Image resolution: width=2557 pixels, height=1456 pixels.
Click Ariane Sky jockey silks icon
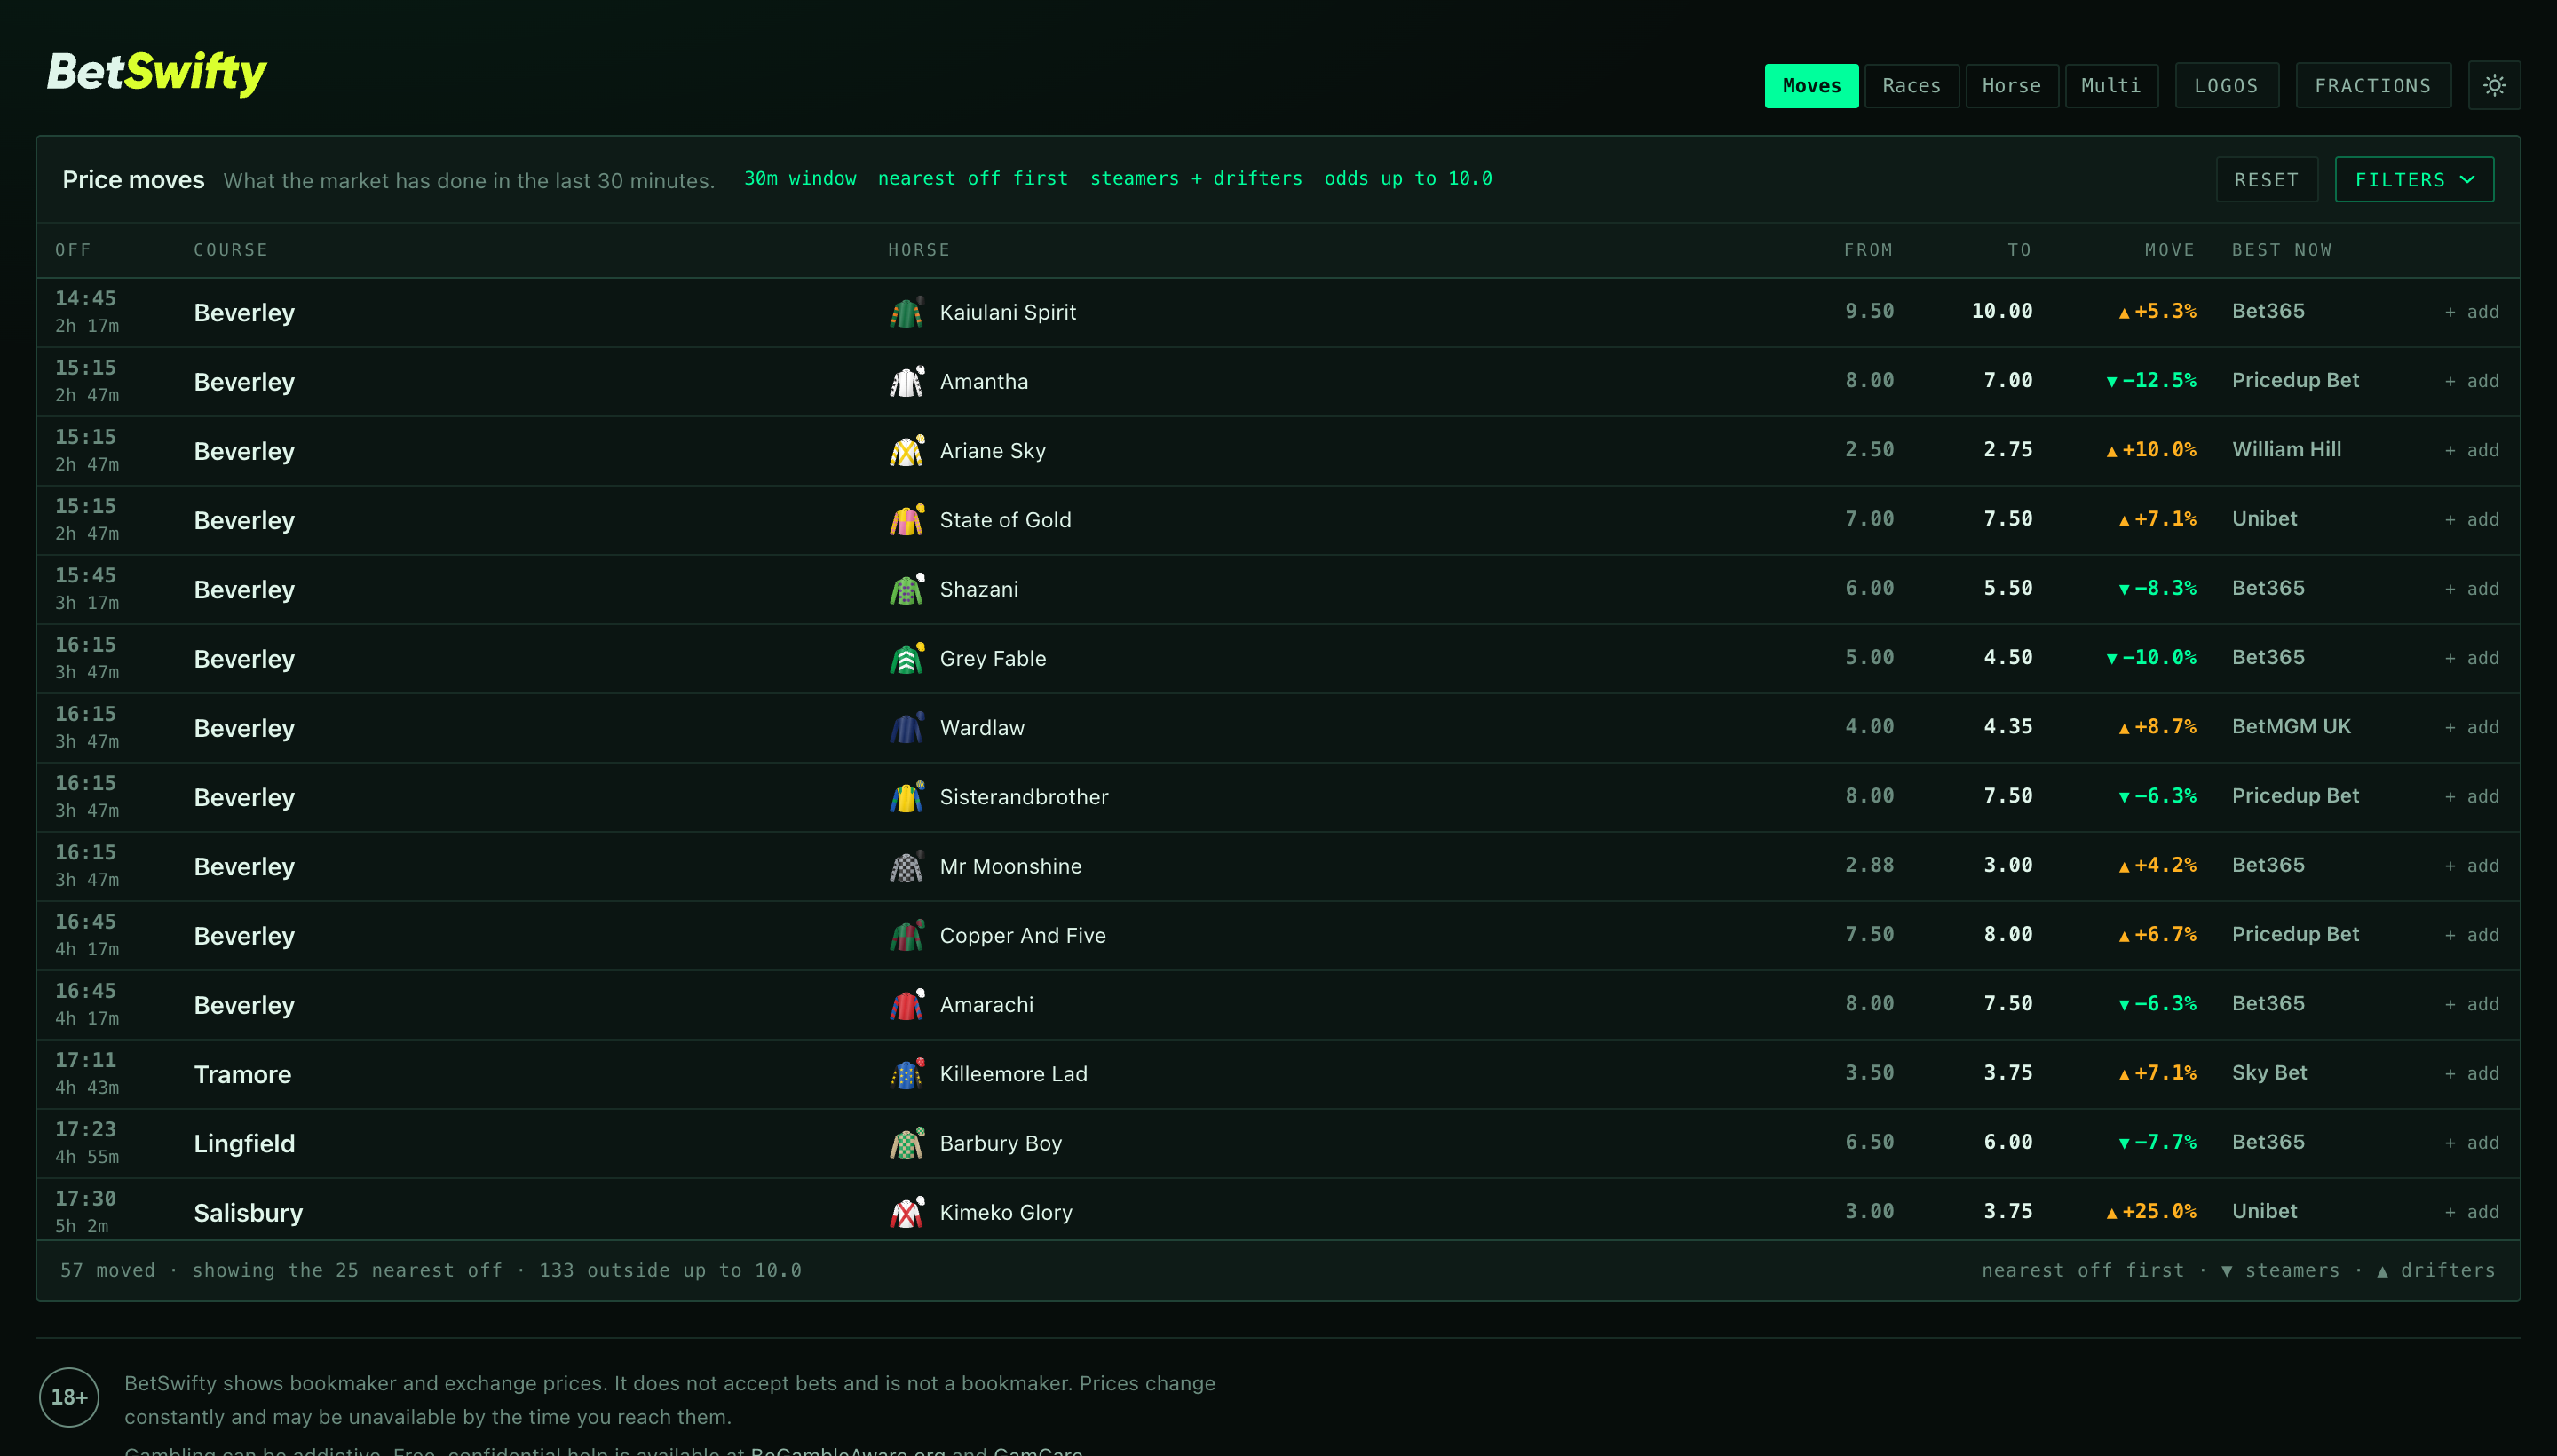click(907, 451)
